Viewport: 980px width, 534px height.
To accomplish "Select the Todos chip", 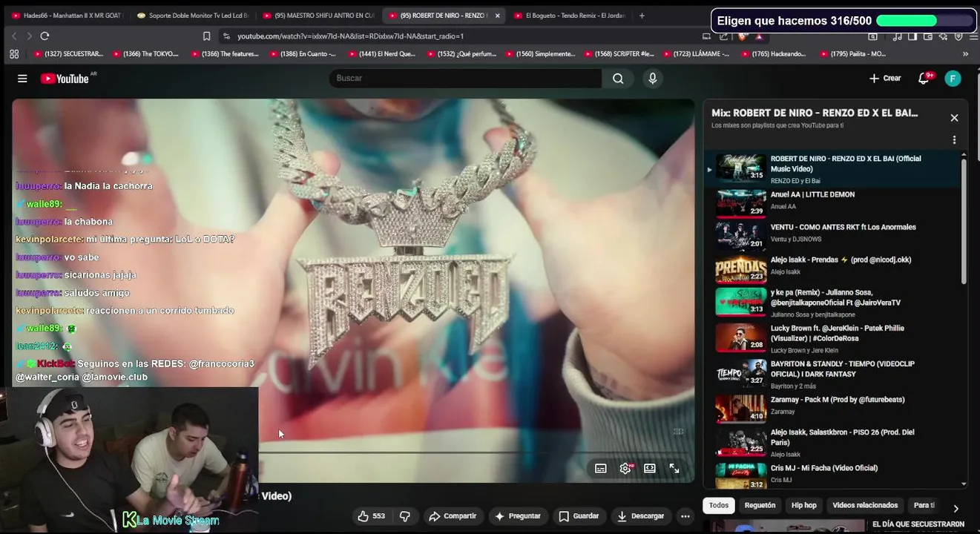I will click(x=719, y=506).
